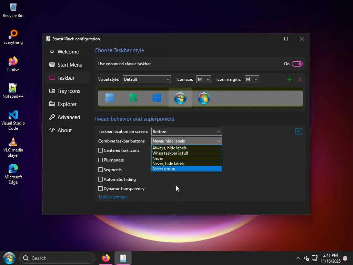This screenshot has height=265, width=353.
Task: Open the About section
Action: (68, 130)
